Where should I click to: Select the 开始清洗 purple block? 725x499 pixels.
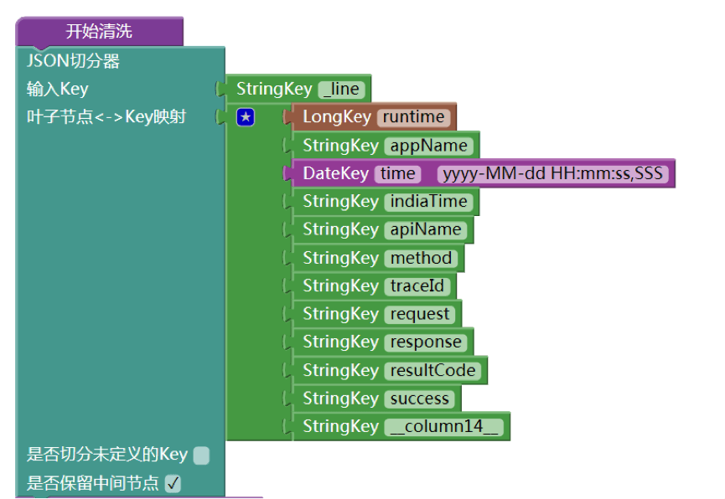99,32
